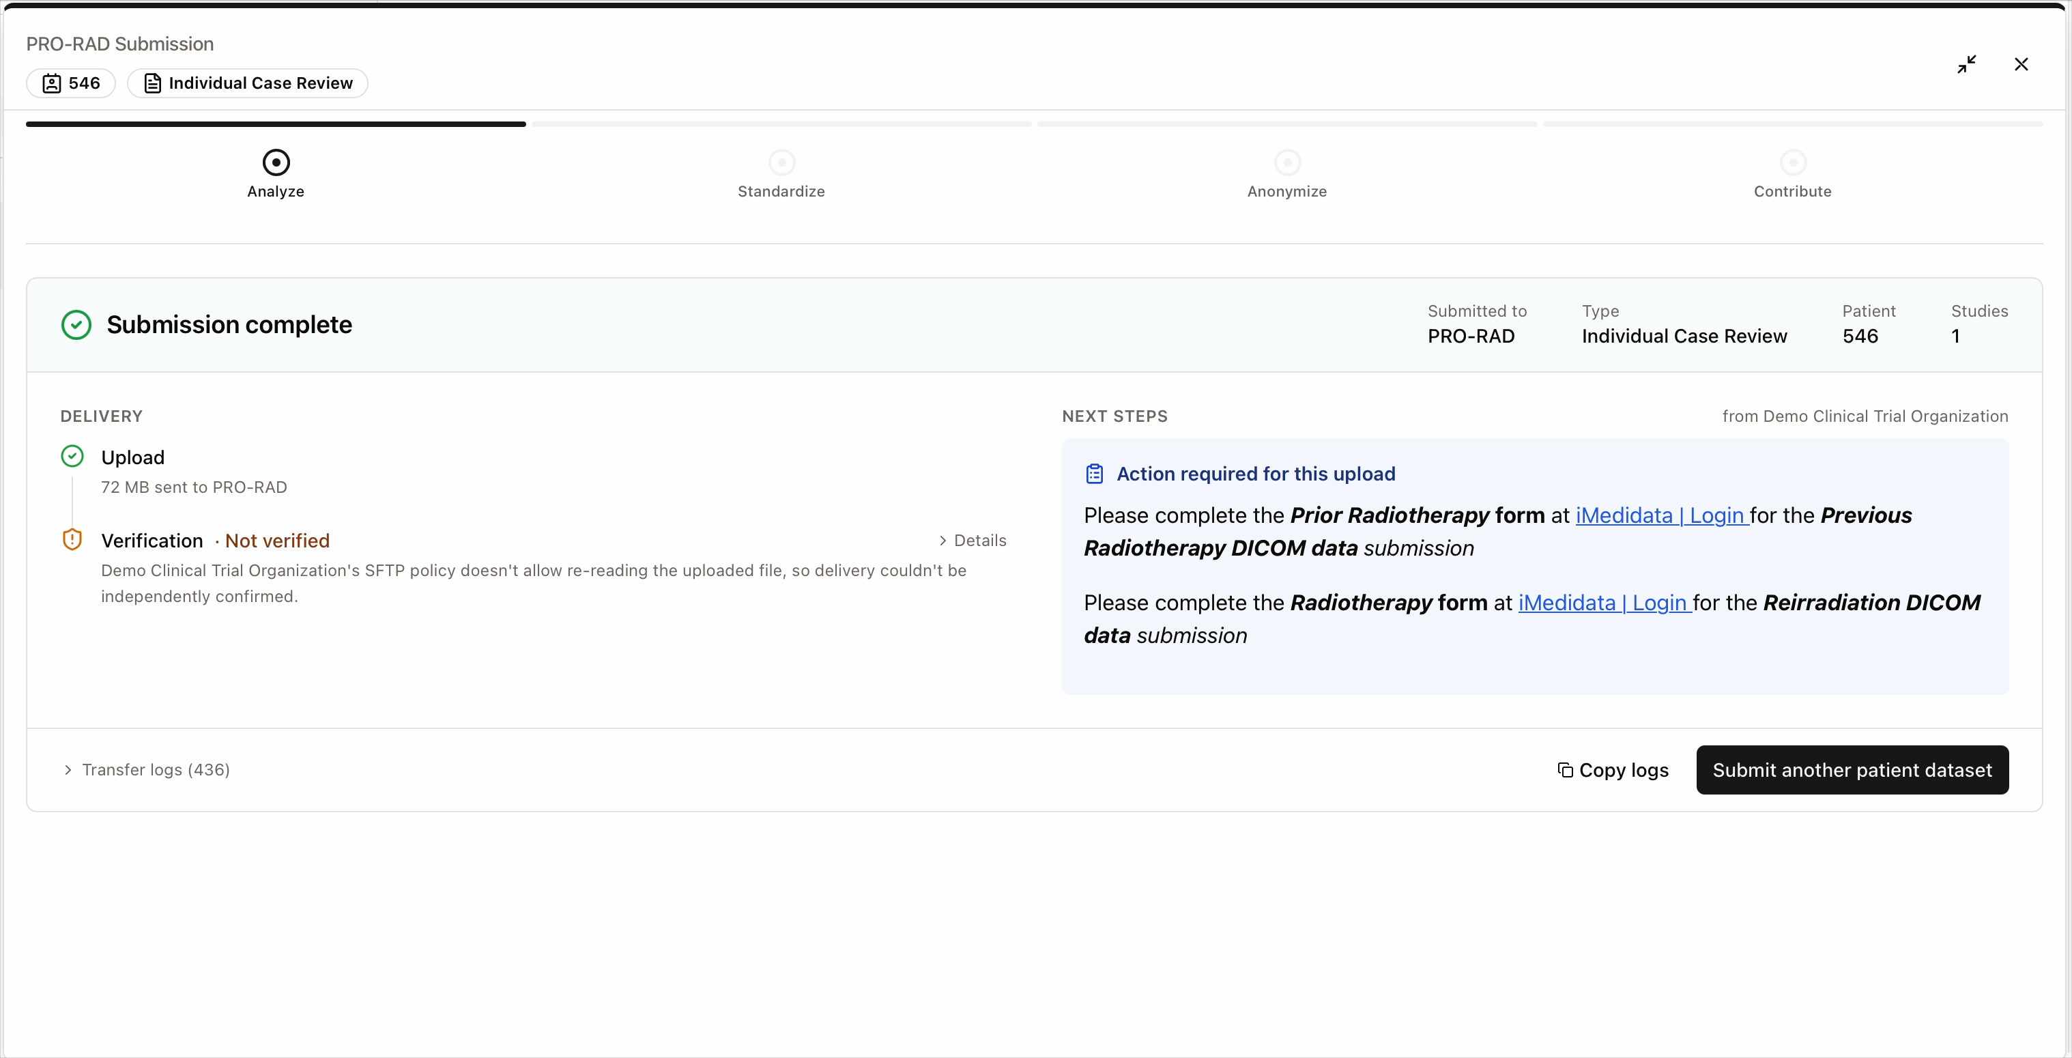
Task: Click the document icon in Individual Case Review chip
Action: pyautogui.click(x=153, y=84)
